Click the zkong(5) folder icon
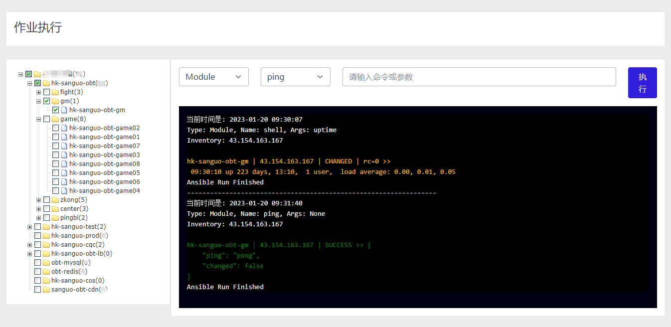The width and height of the screenshot is (671, 327). (x=55, y=200)
